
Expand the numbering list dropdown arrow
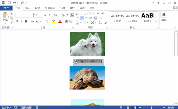[87, 13]
